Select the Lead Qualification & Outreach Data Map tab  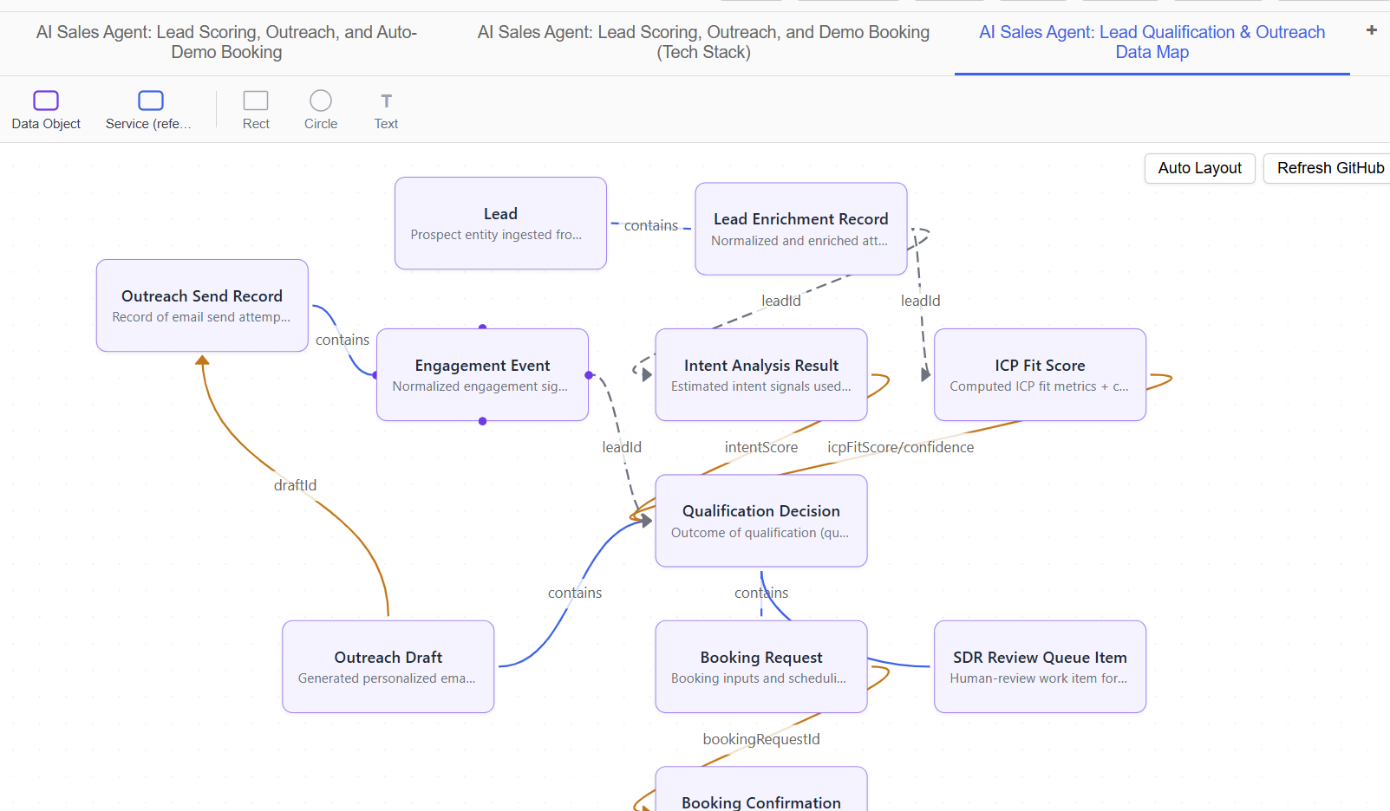pyautogui.click(x=1152, y=42)
